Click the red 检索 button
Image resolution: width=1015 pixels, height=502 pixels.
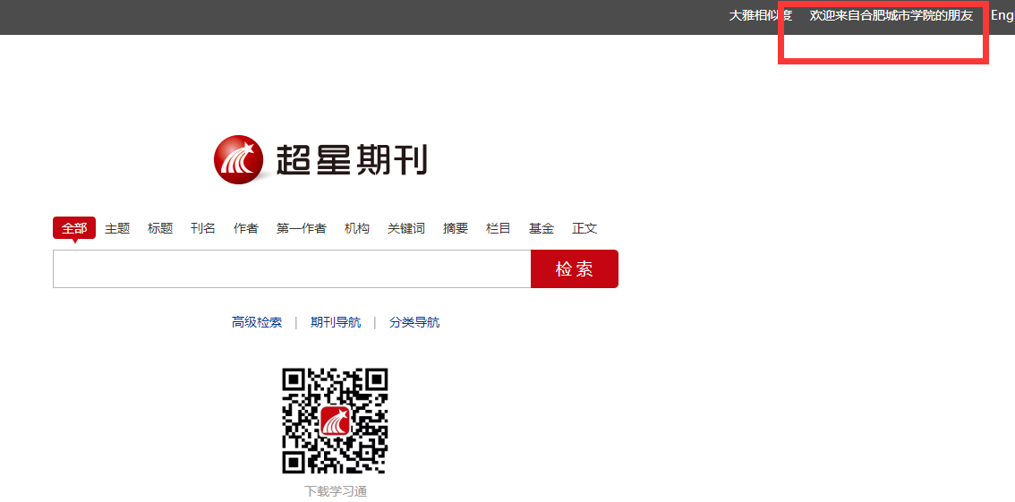click(x=574, y=269)
